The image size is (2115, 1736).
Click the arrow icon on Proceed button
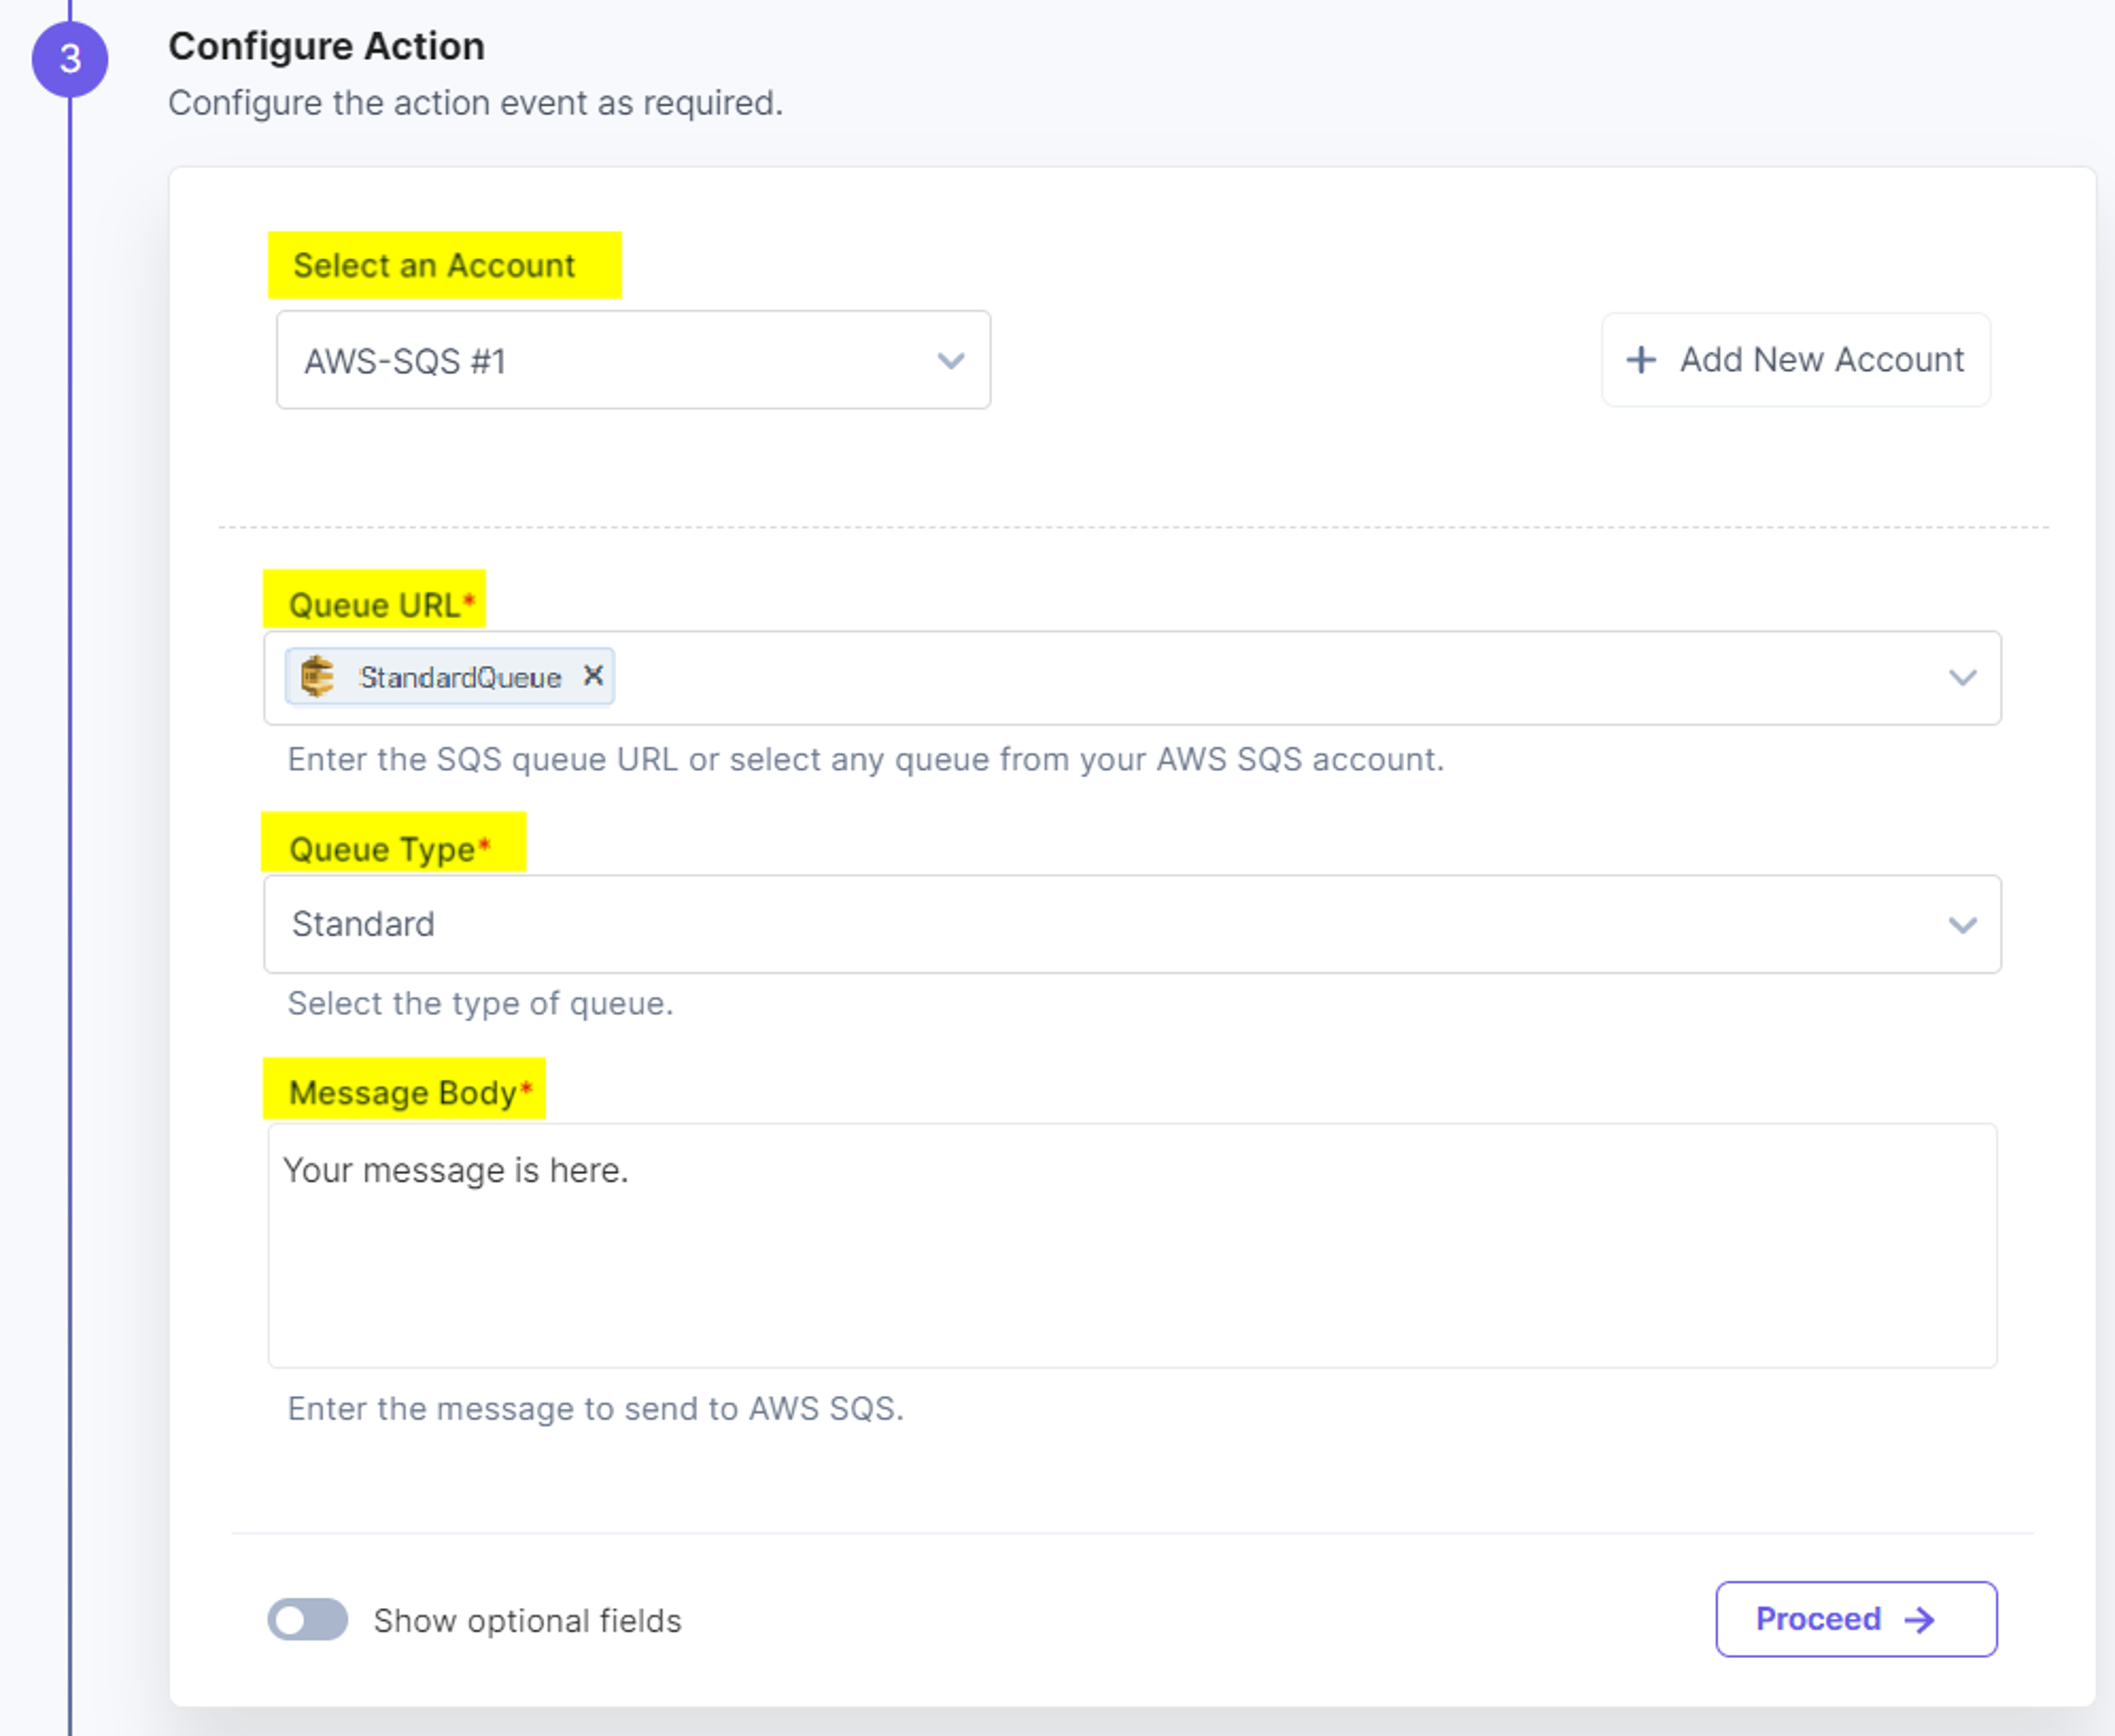click(x=1919, y=1619)
